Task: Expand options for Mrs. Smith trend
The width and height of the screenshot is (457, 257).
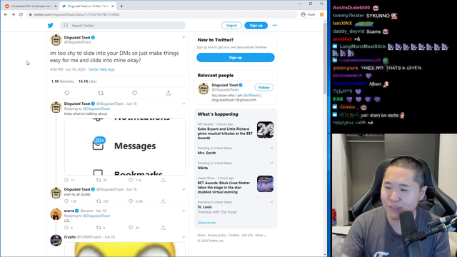Action: point(271,148)
